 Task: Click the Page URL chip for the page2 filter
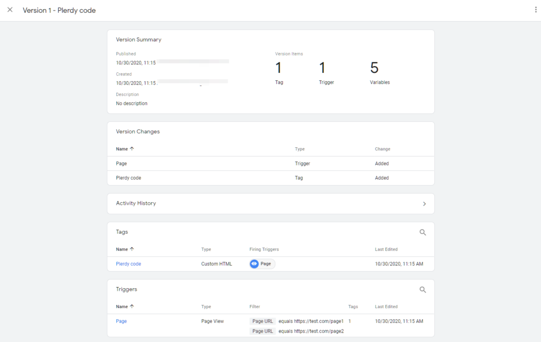[263, 331]
